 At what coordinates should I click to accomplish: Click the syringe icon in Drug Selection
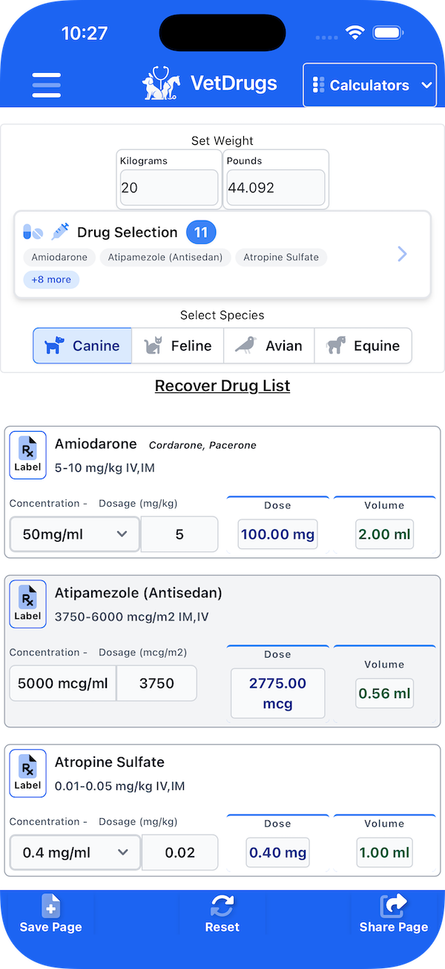coord(60,232)
